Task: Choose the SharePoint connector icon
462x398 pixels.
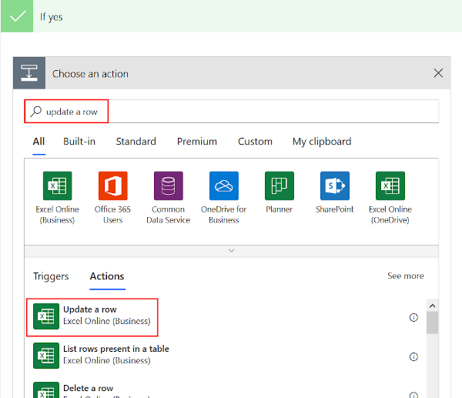Action: coord(335,186)
